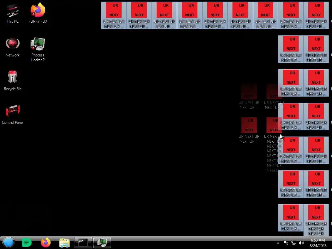
Task: Select the file with expanded label ending N73XT
Action: tap(274, 145)
